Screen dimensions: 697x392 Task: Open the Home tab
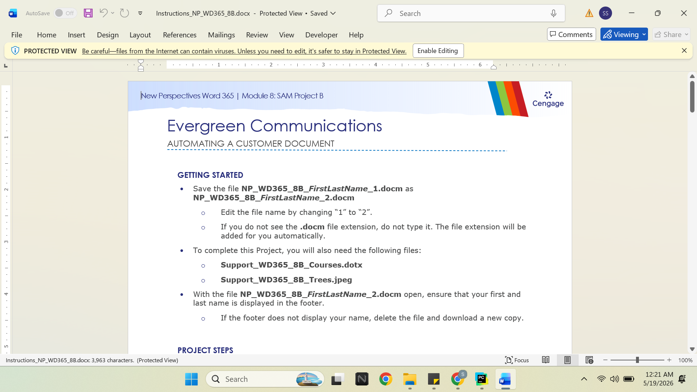(x=46, y=35)
